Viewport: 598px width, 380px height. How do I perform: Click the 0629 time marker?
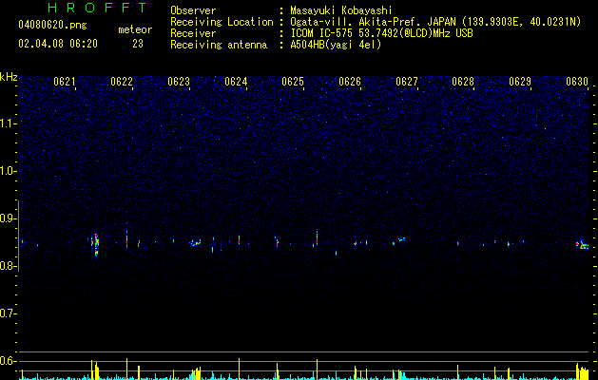pyautogui.click(x=520, y=82)
